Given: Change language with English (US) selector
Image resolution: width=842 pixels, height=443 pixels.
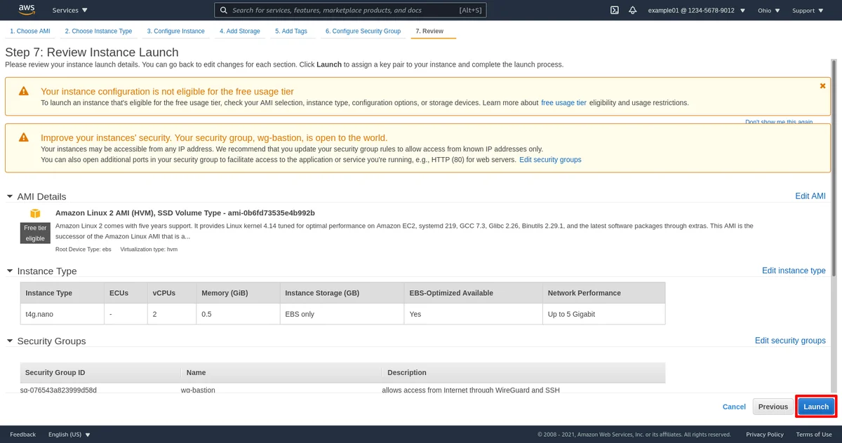Looking at the screenshot, I should pyautogui.click(x=69, y=435).
